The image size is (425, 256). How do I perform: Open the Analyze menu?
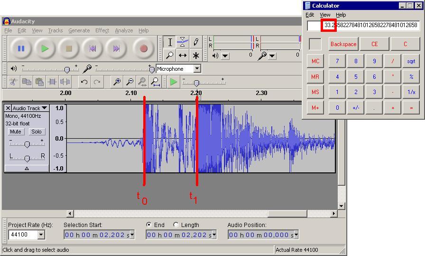tap(124, 30)
